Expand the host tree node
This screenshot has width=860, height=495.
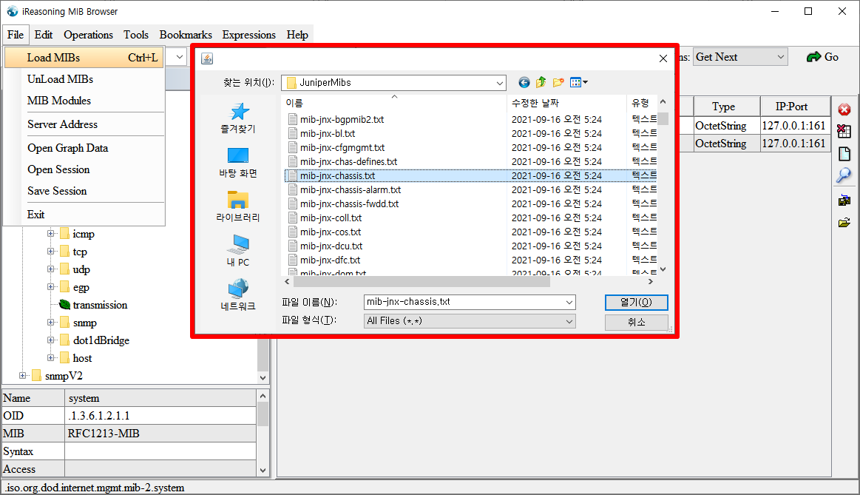50,358
